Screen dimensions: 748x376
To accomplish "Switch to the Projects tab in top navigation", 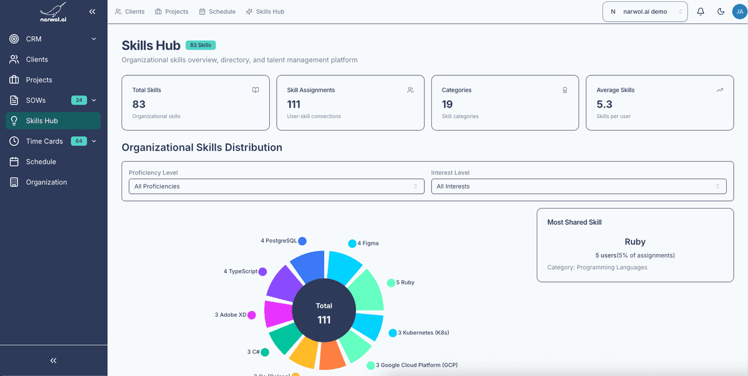I will point(171,11).
